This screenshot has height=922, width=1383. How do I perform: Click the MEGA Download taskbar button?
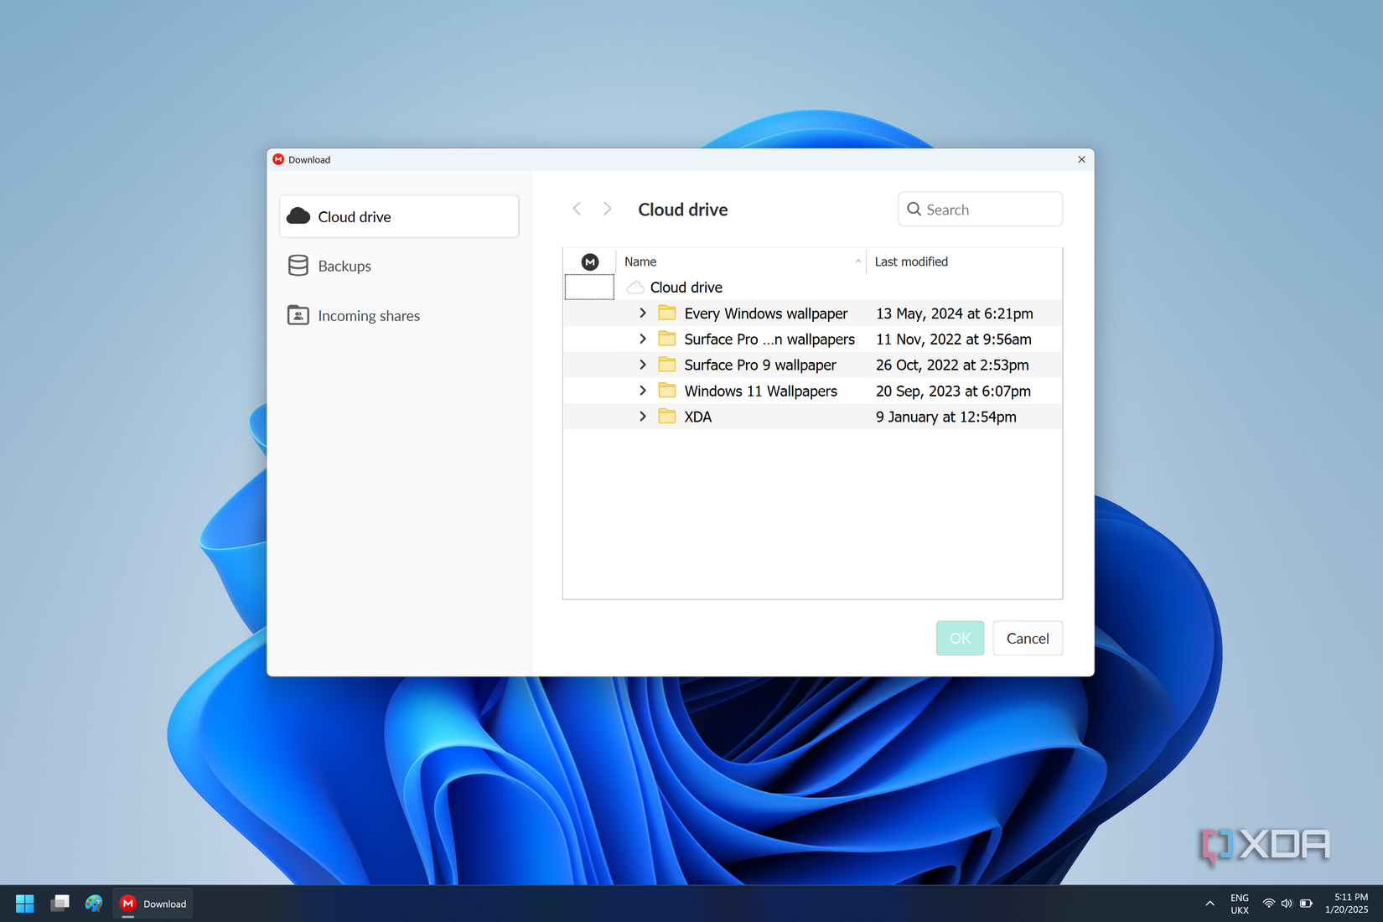pos(153,904)
